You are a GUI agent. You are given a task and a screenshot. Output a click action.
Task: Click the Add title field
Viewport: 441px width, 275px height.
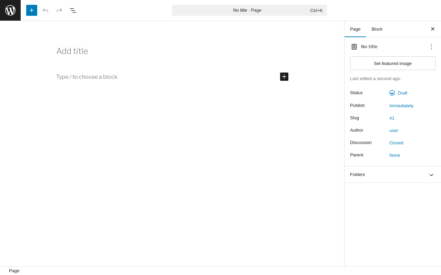click(172, 51)
